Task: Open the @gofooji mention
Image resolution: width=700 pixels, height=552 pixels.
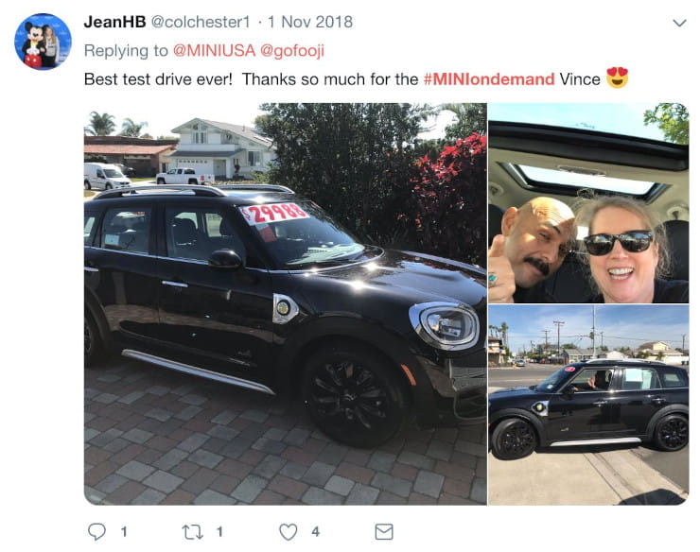Action: click(292, 51)
